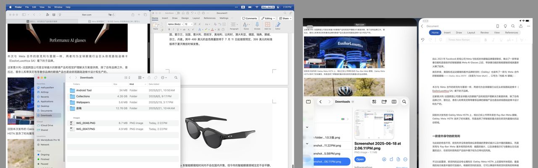Image resolution: width=538 pixels, height=168 pixels.
Task: Click Finder window share icon
Action: tap(149, 78)
